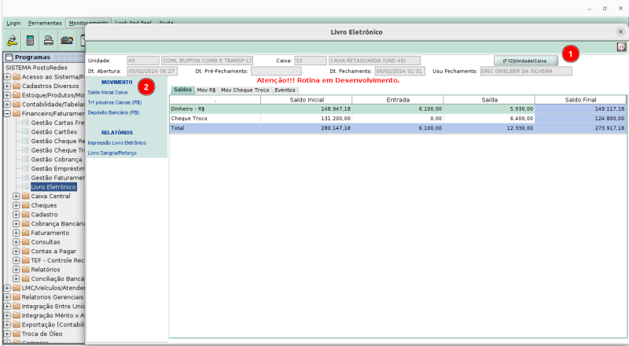Expand the Contas a Pagar node
Viewport: 629px width, 346px height.
pos(16,251)
